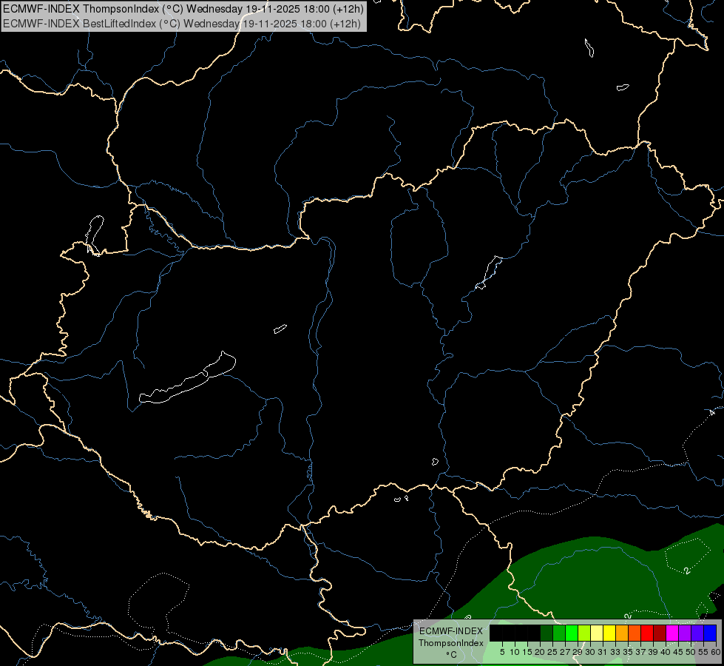This screenshot has width=724, height=666.
Task: Click the dotted contour label '4'
Action: [711, 411]
